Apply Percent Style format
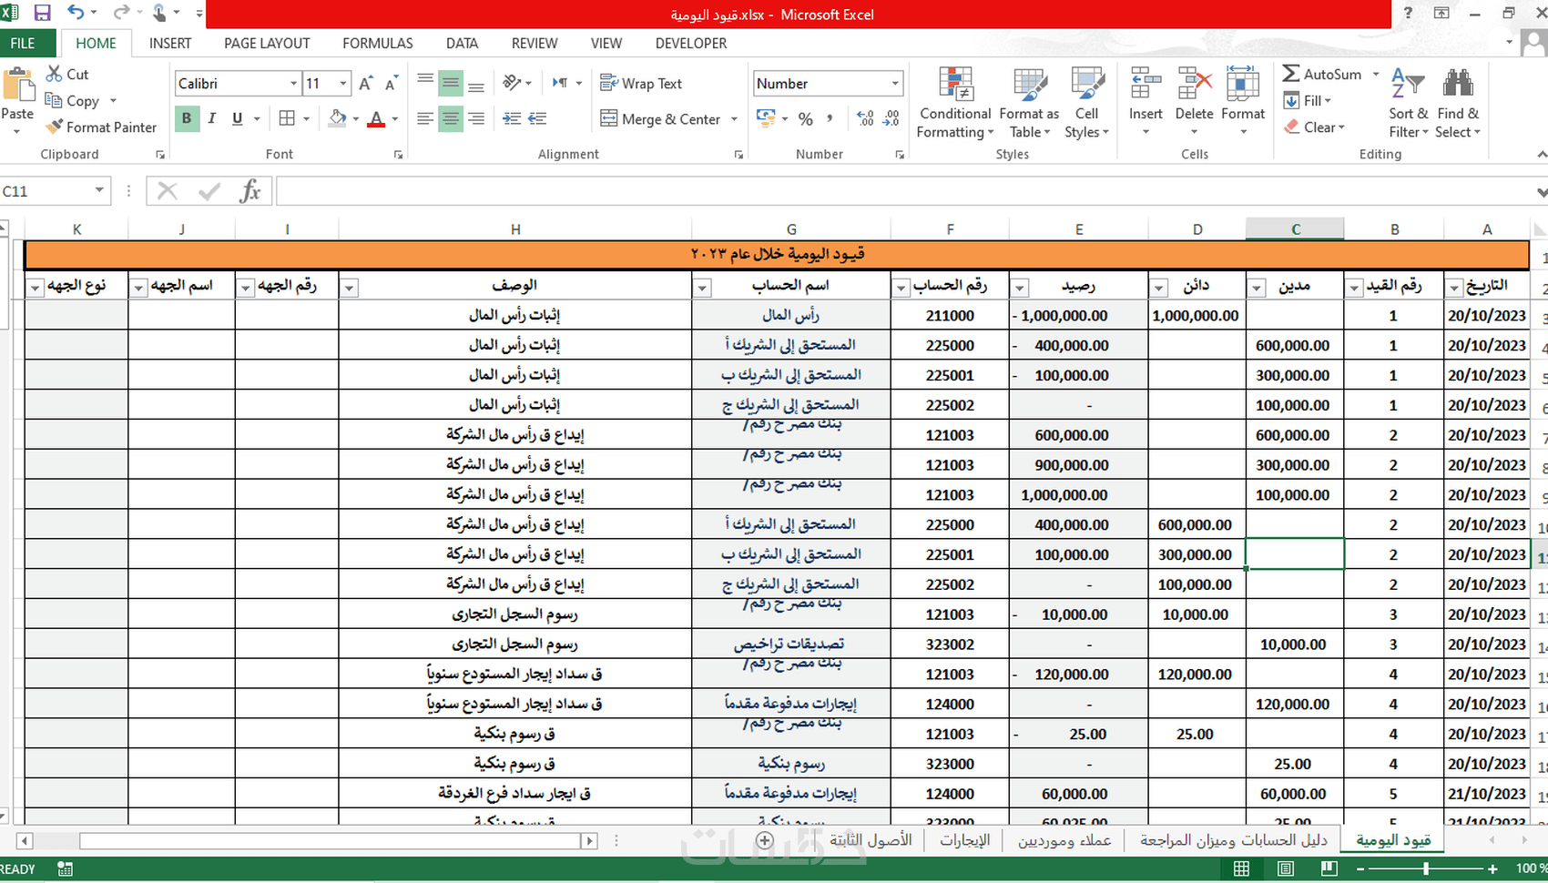Image resolution: width=1548 pixels, height=883 pixels. pos(806,119)
